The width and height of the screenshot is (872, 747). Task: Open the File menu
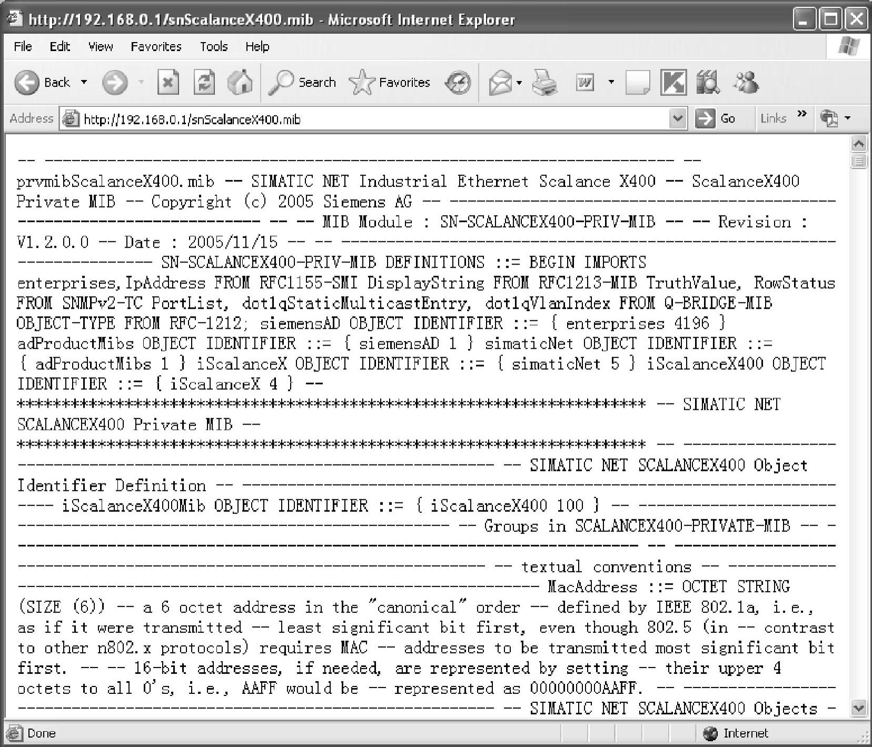pos(23,47)
